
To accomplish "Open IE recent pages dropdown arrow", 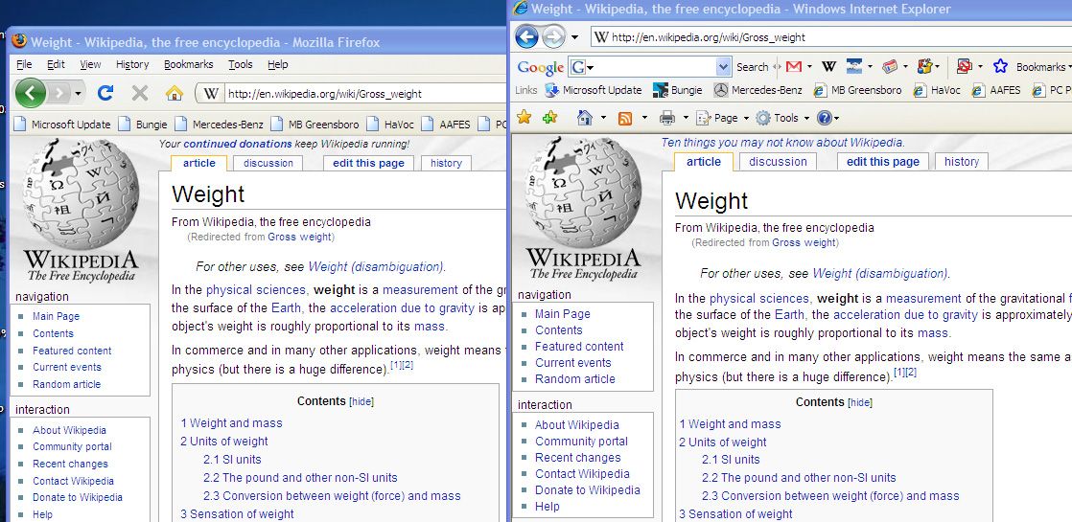I will (574, 37).
